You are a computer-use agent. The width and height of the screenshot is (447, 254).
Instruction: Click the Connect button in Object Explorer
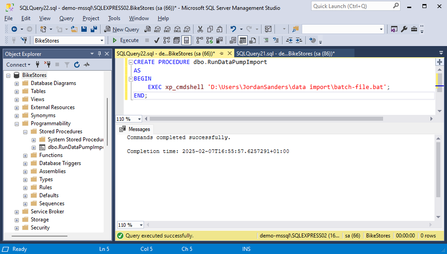point(18,65)
